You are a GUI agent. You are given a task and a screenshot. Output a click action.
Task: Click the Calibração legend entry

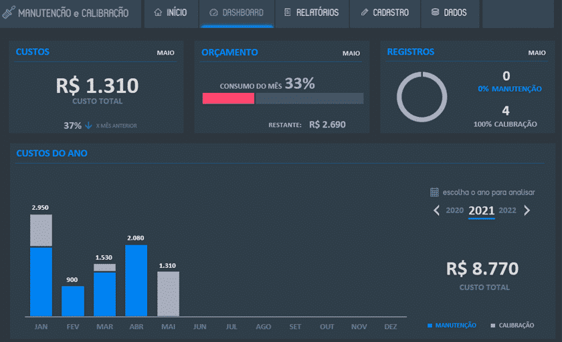coord(512,325)
